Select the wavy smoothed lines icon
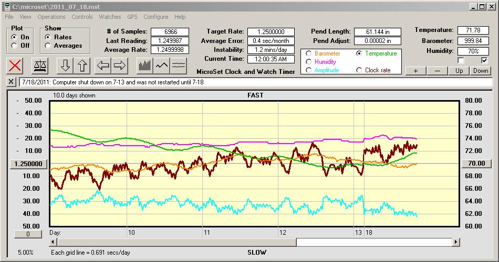Screen dimensions: 499x262 [x=179, y=65]
